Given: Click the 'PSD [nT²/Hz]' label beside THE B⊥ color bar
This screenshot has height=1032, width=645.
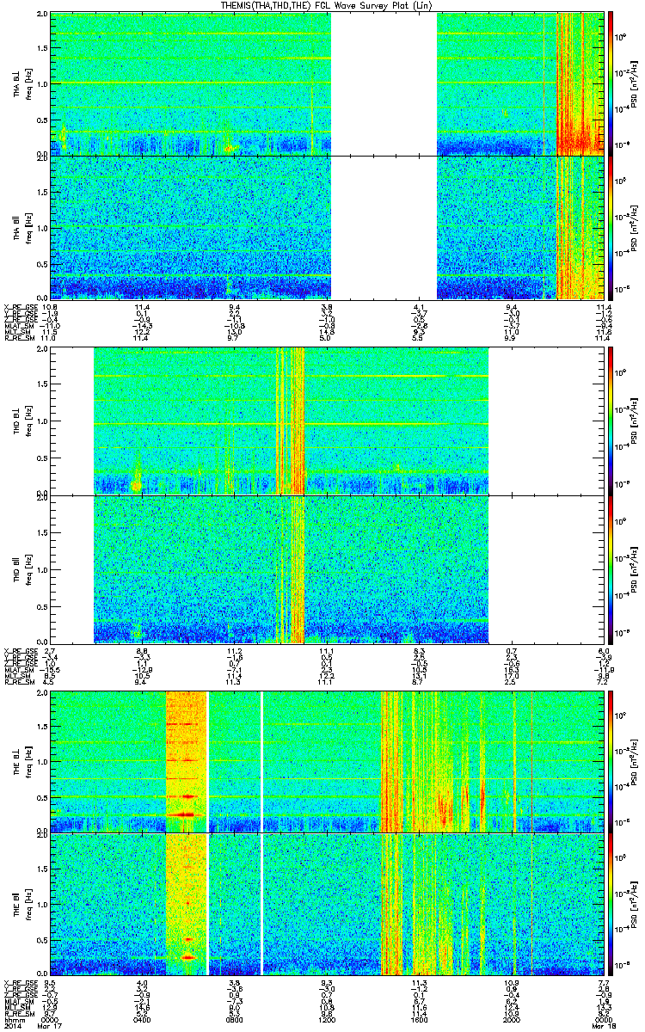Looking at the screenshot, I should (x=635, y=761).
